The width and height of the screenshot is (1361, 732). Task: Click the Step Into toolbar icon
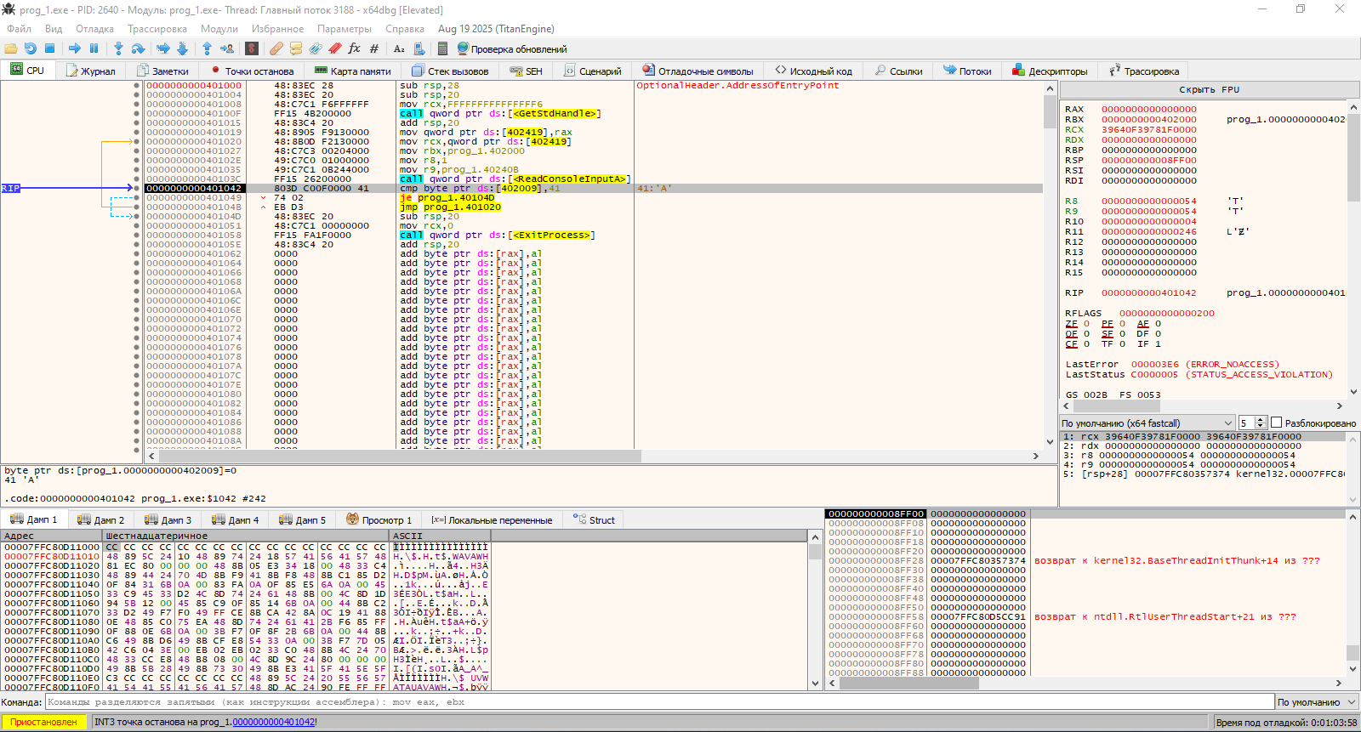[x=118, y=48]
